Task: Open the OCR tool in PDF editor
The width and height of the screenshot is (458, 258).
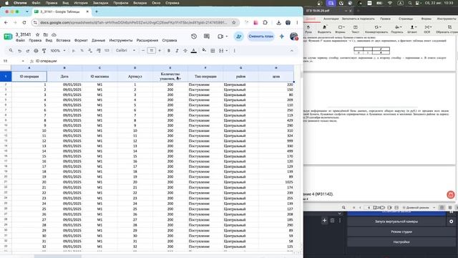Action: (427, 29)
